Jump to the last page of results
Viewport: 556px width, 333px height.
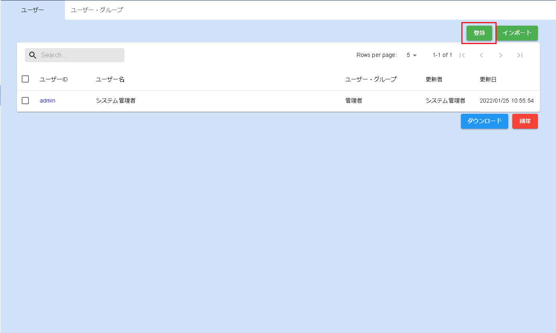(520, 55)
